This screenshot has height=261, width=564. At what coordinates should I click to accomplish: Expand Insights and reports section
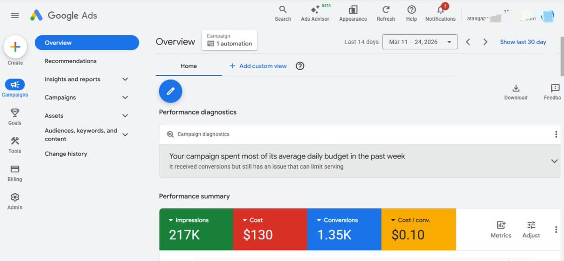[x=125, y=79]
